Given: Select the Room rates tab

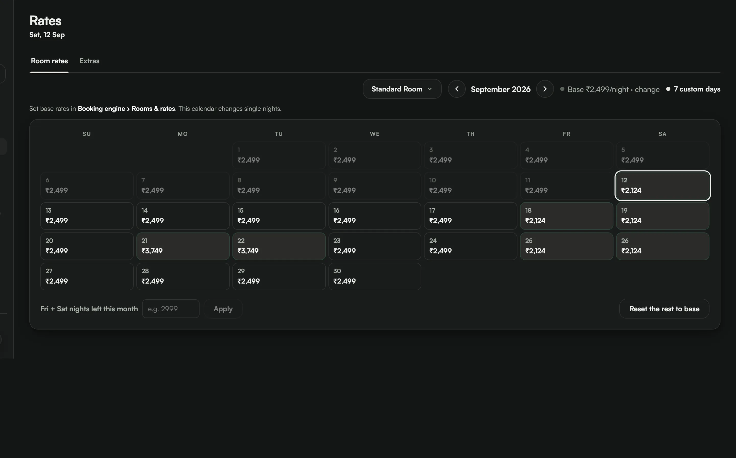Looking at the screenshot, I should [x=49, y=61].
